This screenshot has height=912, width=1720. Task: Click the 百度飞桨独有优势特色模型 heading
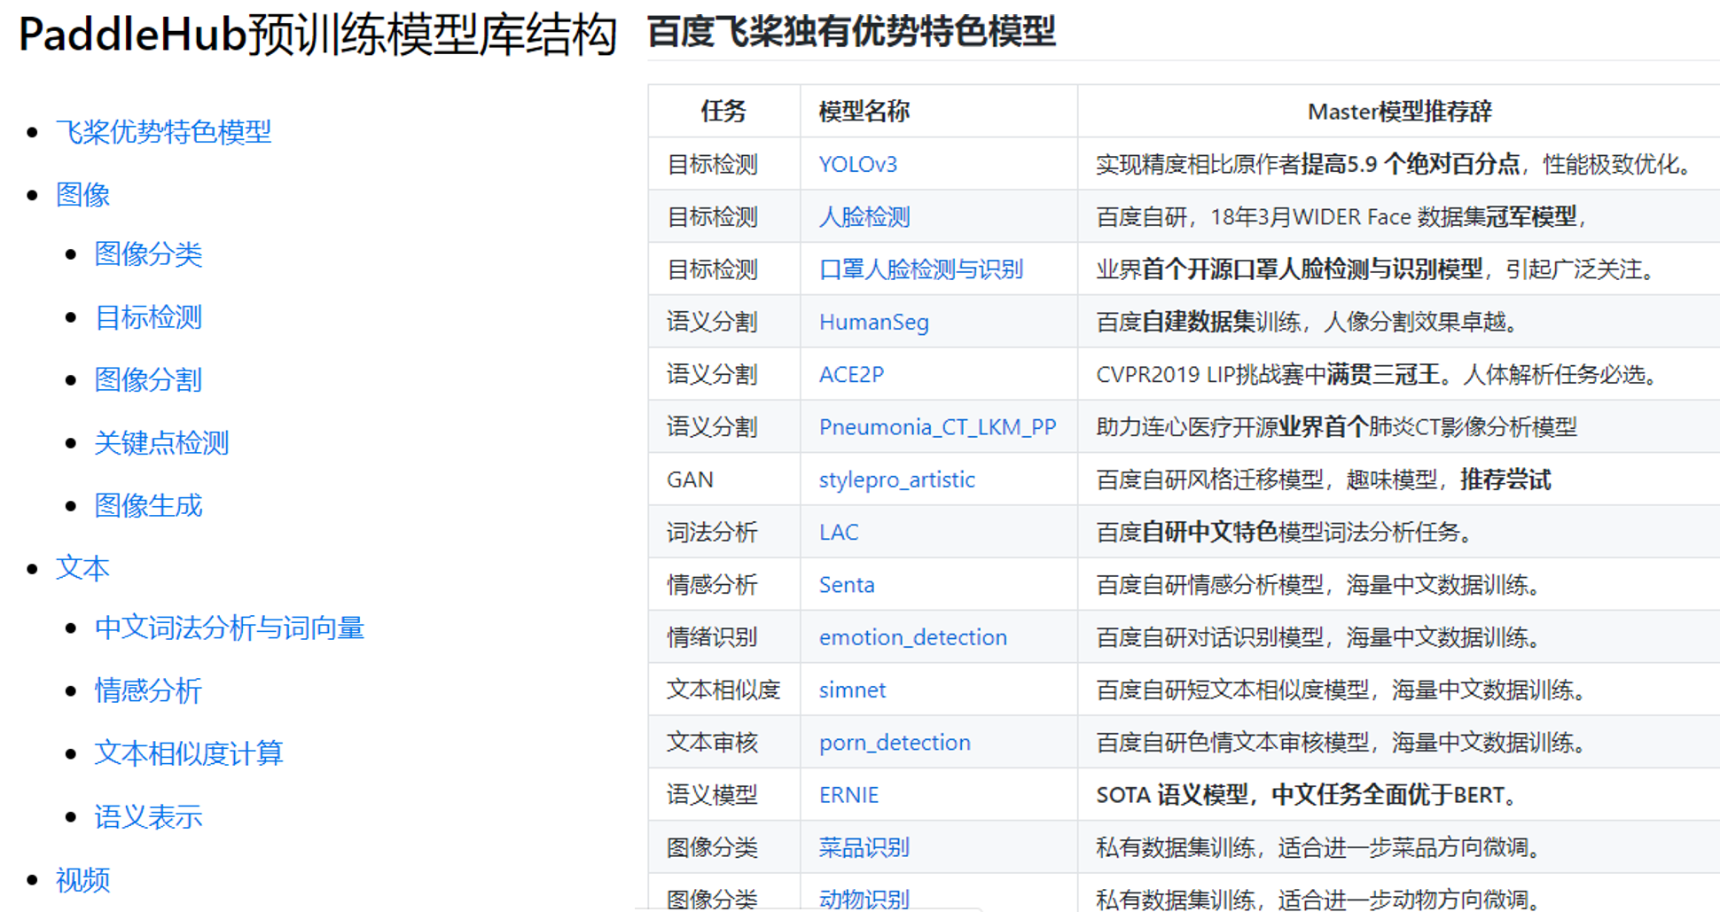coord(851,33)
